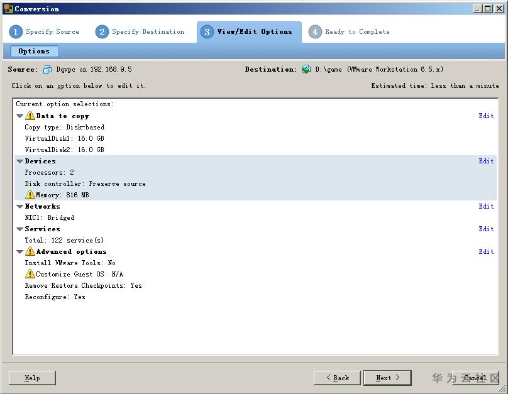This screenshot has height=394, width=508.
Task: Edit the Devices settings
Action: [486, 161]
